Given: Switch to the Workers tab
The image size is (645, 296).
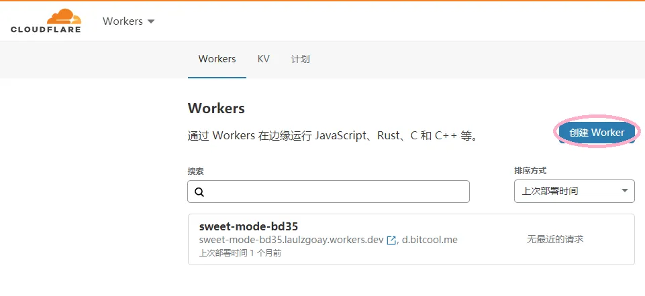Looking at the screenshot, I should point(217,59).
